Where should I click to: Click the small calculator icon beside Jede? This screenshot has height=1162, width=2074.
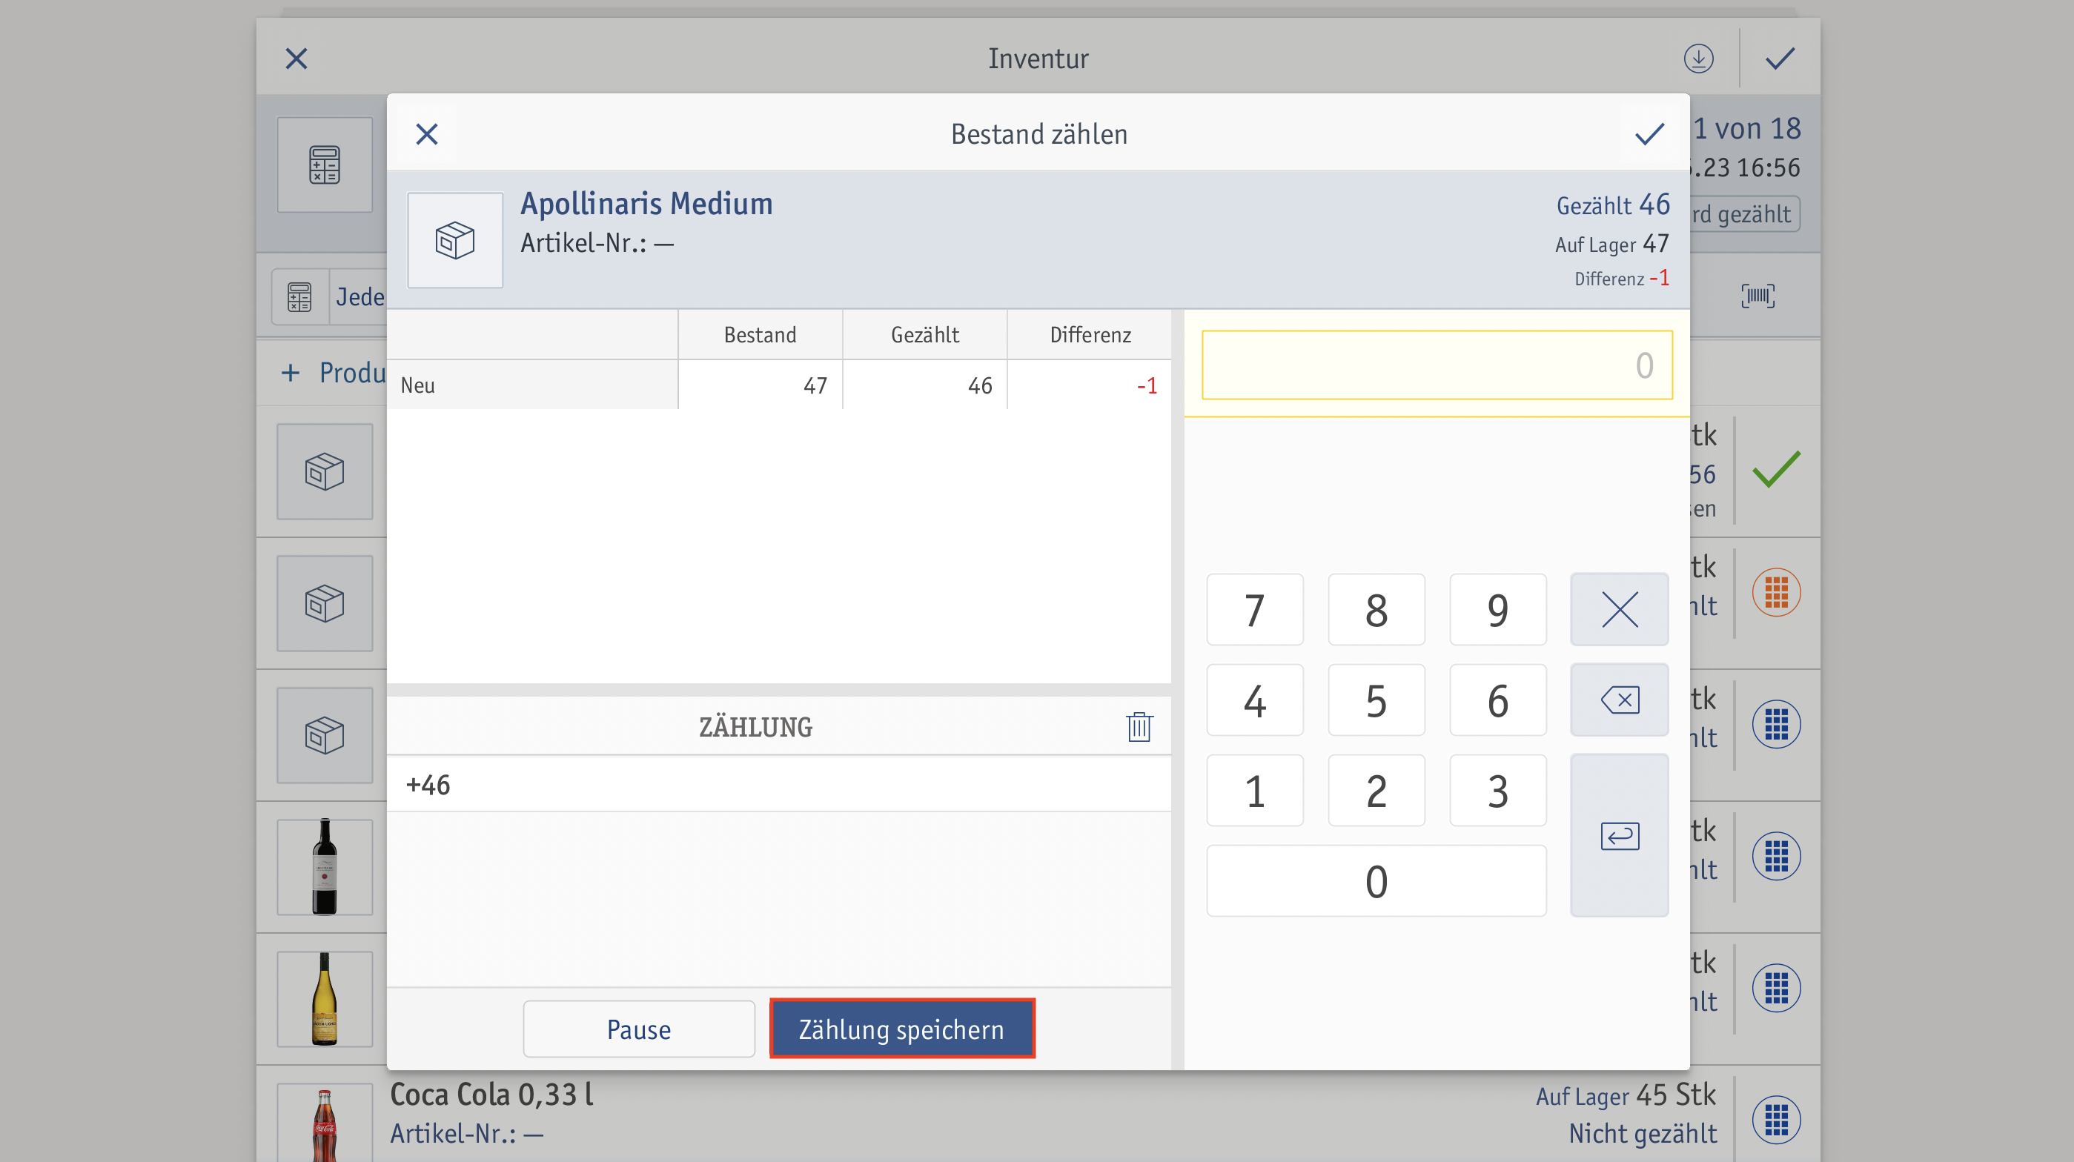click(299, 297)
